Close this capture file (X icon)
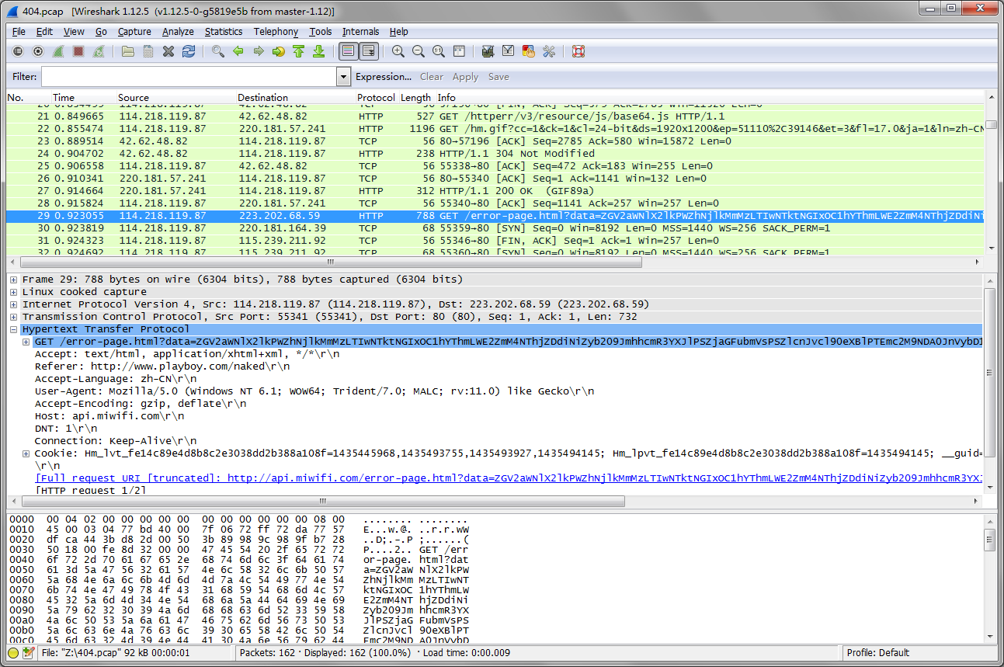1004x667 pixels. (168, 51)
